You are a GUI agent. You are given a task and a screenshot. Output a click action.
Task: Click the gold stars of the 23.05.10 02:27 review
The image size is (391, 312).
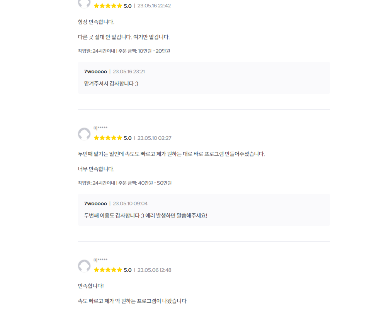click(108, 138)
